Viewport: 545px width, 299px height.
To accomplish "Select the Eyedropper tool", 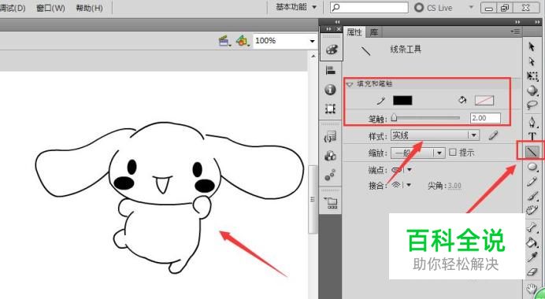I will 532,257.
